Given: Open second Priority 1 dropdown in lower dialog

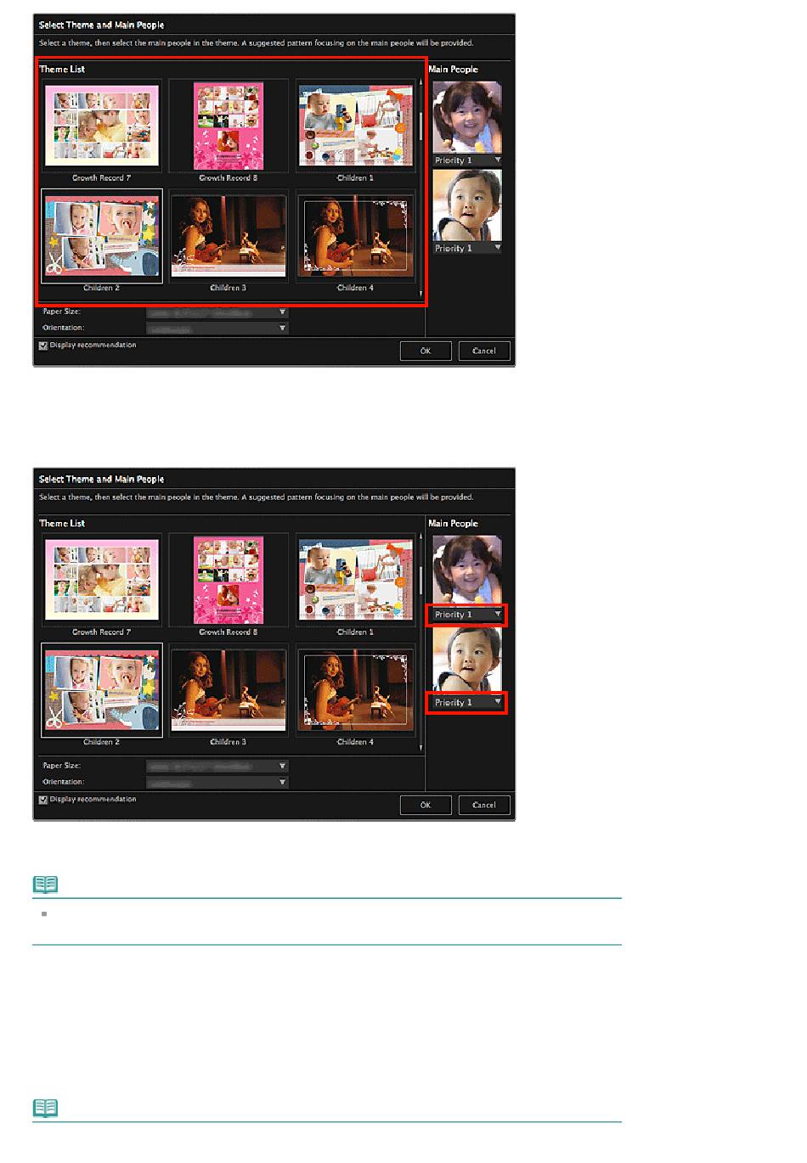Looking at the screenshot, I should point(467,703).
